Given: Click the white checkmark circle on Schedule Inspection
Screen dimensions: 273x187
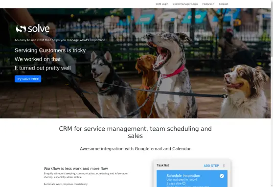Looking at the screenshot, I should [x=222, y=176].
